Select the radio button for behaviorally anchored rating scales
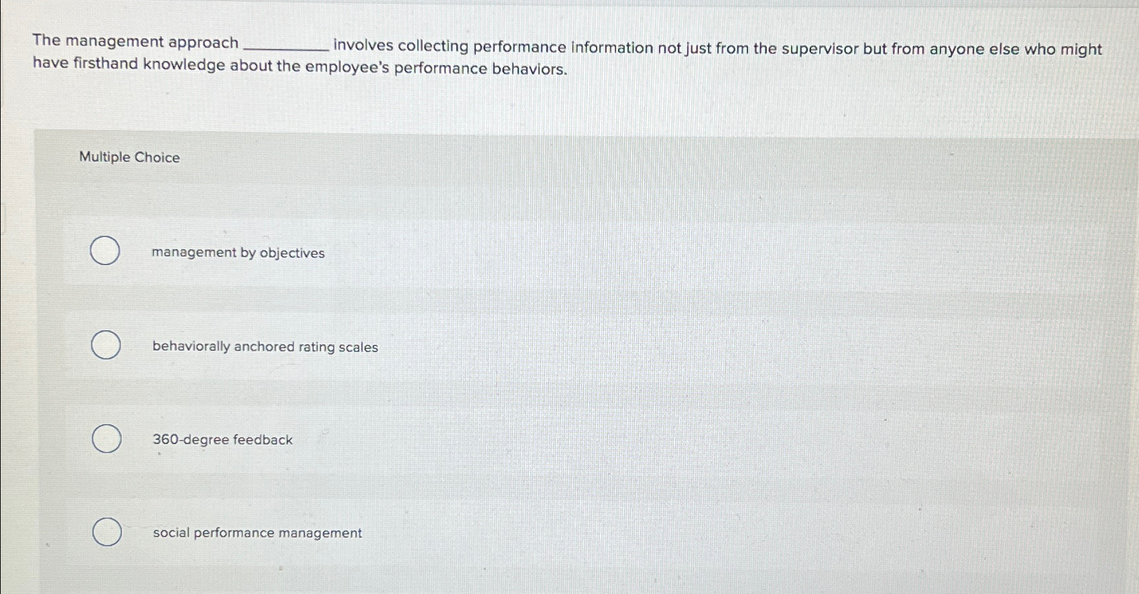The height and width of the screenshot is (594, 1139). (105, 346)
